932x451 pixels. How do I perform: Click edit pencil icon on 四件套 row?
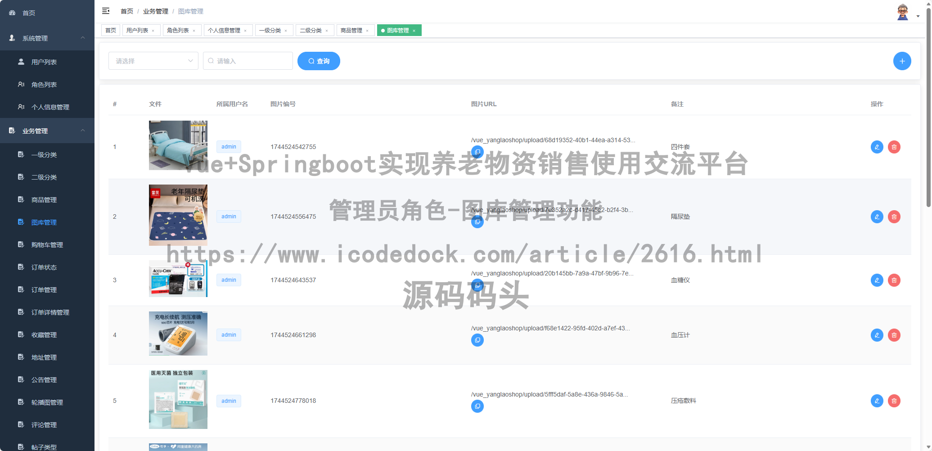point(877,147)
